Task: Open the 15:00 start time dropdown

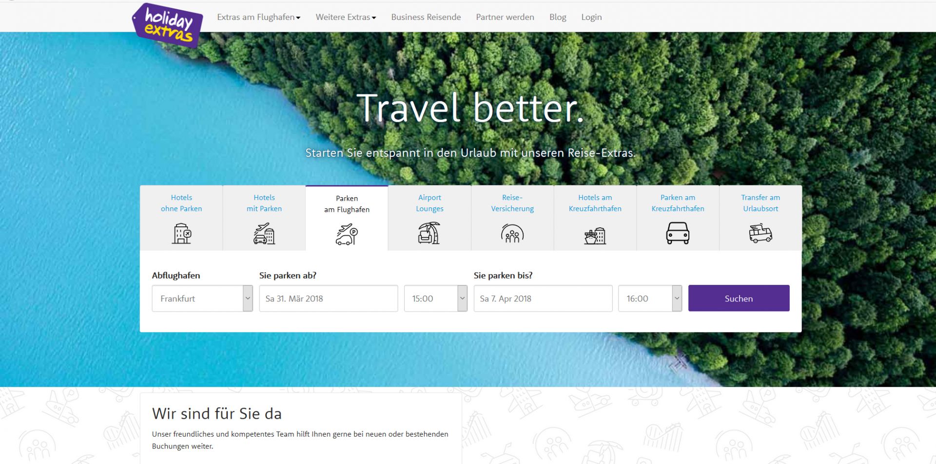Action: [436, 298]
